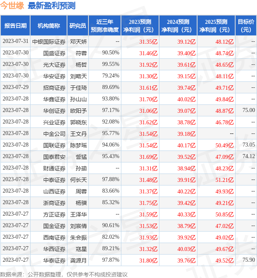
Task: Click accuracy value 83.66%
Action: click(x=111, y=191)
